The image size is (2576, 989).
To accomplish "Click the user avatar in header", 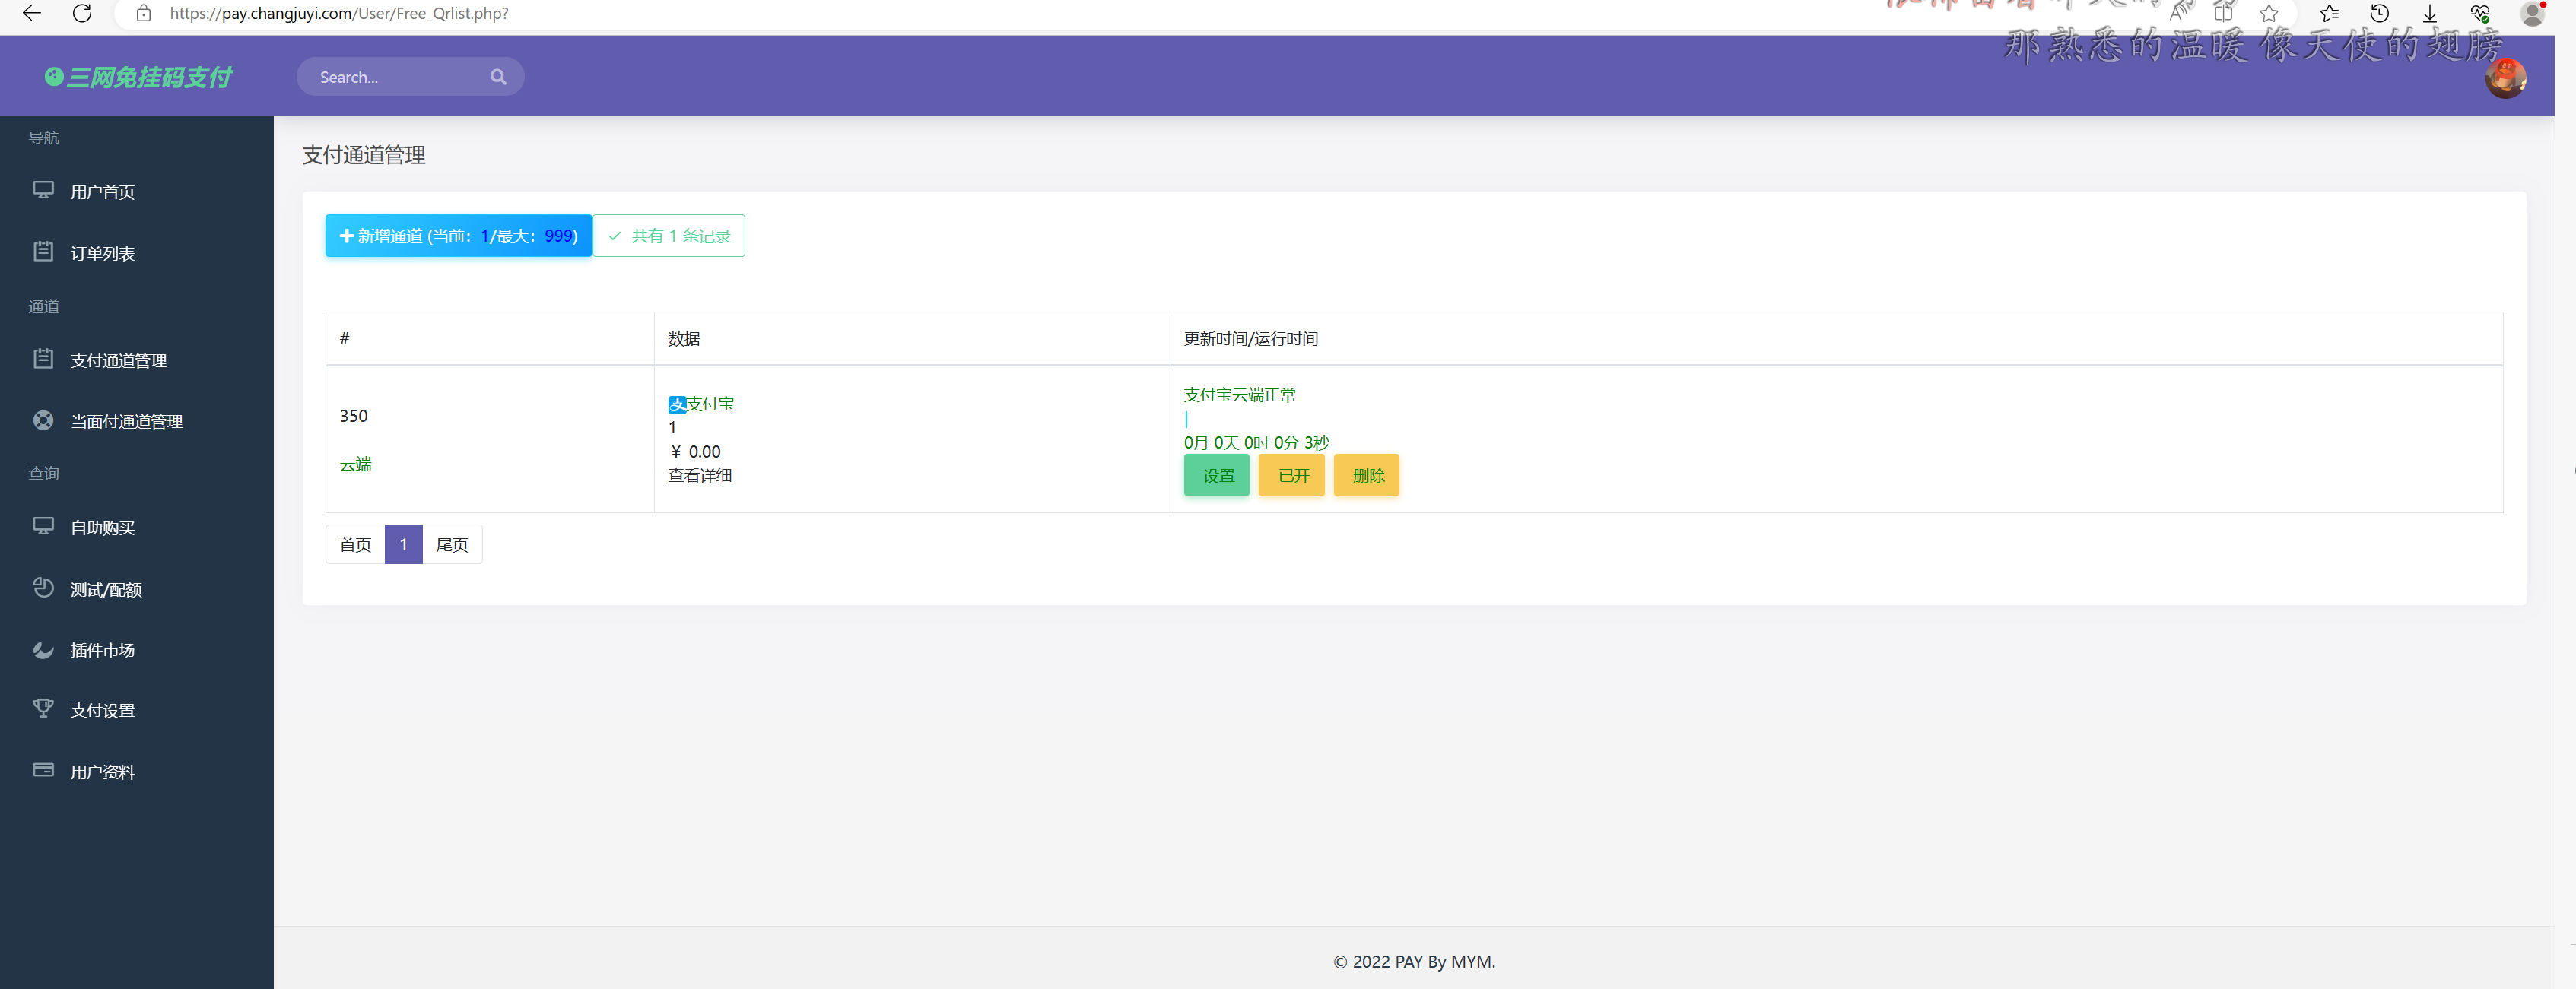I will pos(2505,79).
